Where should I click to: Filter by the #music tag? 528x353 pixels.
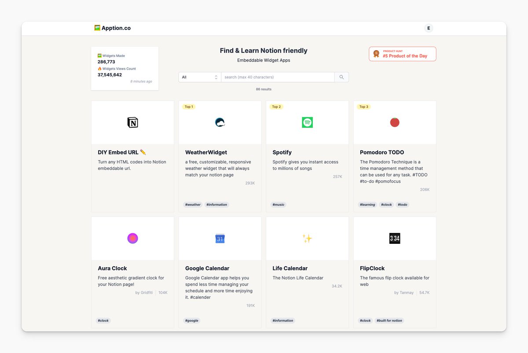point(278,205)
